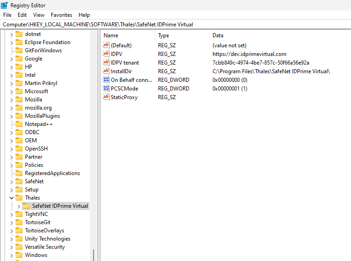Expand the mozilla.org key
The width and height of the screenshot is (351, 261).
pos(11,108)
